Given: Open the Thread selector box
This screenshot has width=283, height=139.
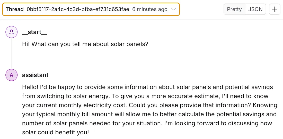Looking at the screenshot, I should (x=91, y=9).
